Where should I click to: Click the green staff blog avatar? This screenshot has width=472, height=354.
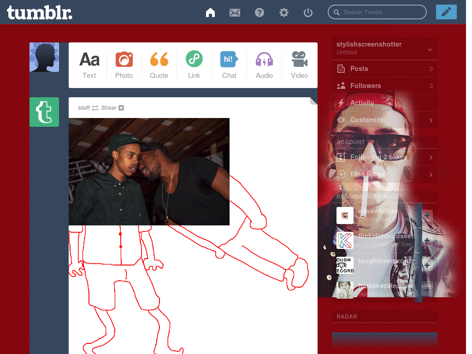44,112
